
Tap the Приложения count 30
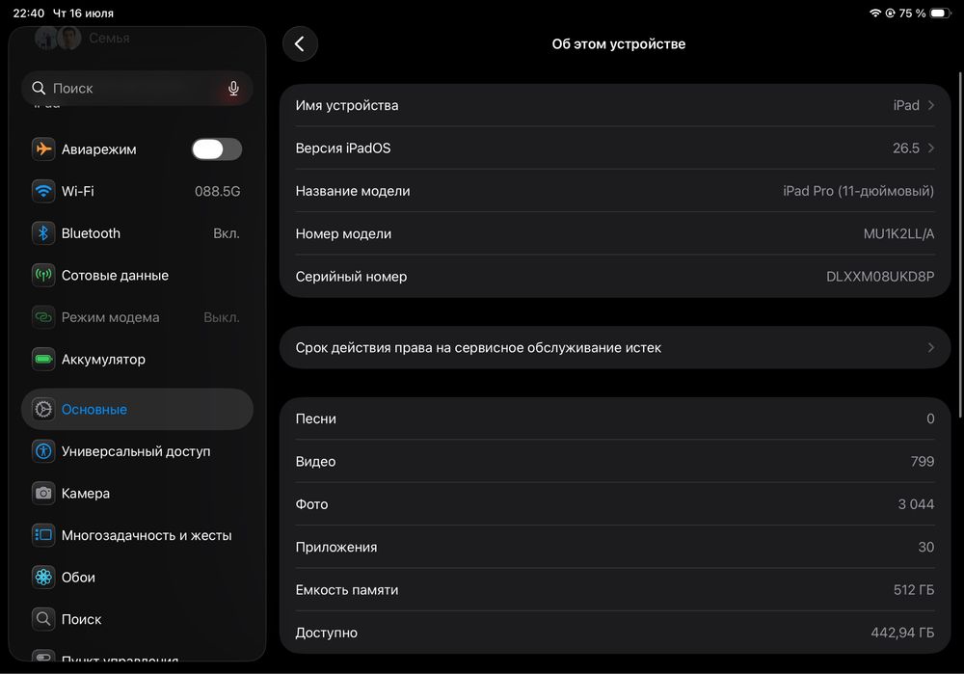925,547
